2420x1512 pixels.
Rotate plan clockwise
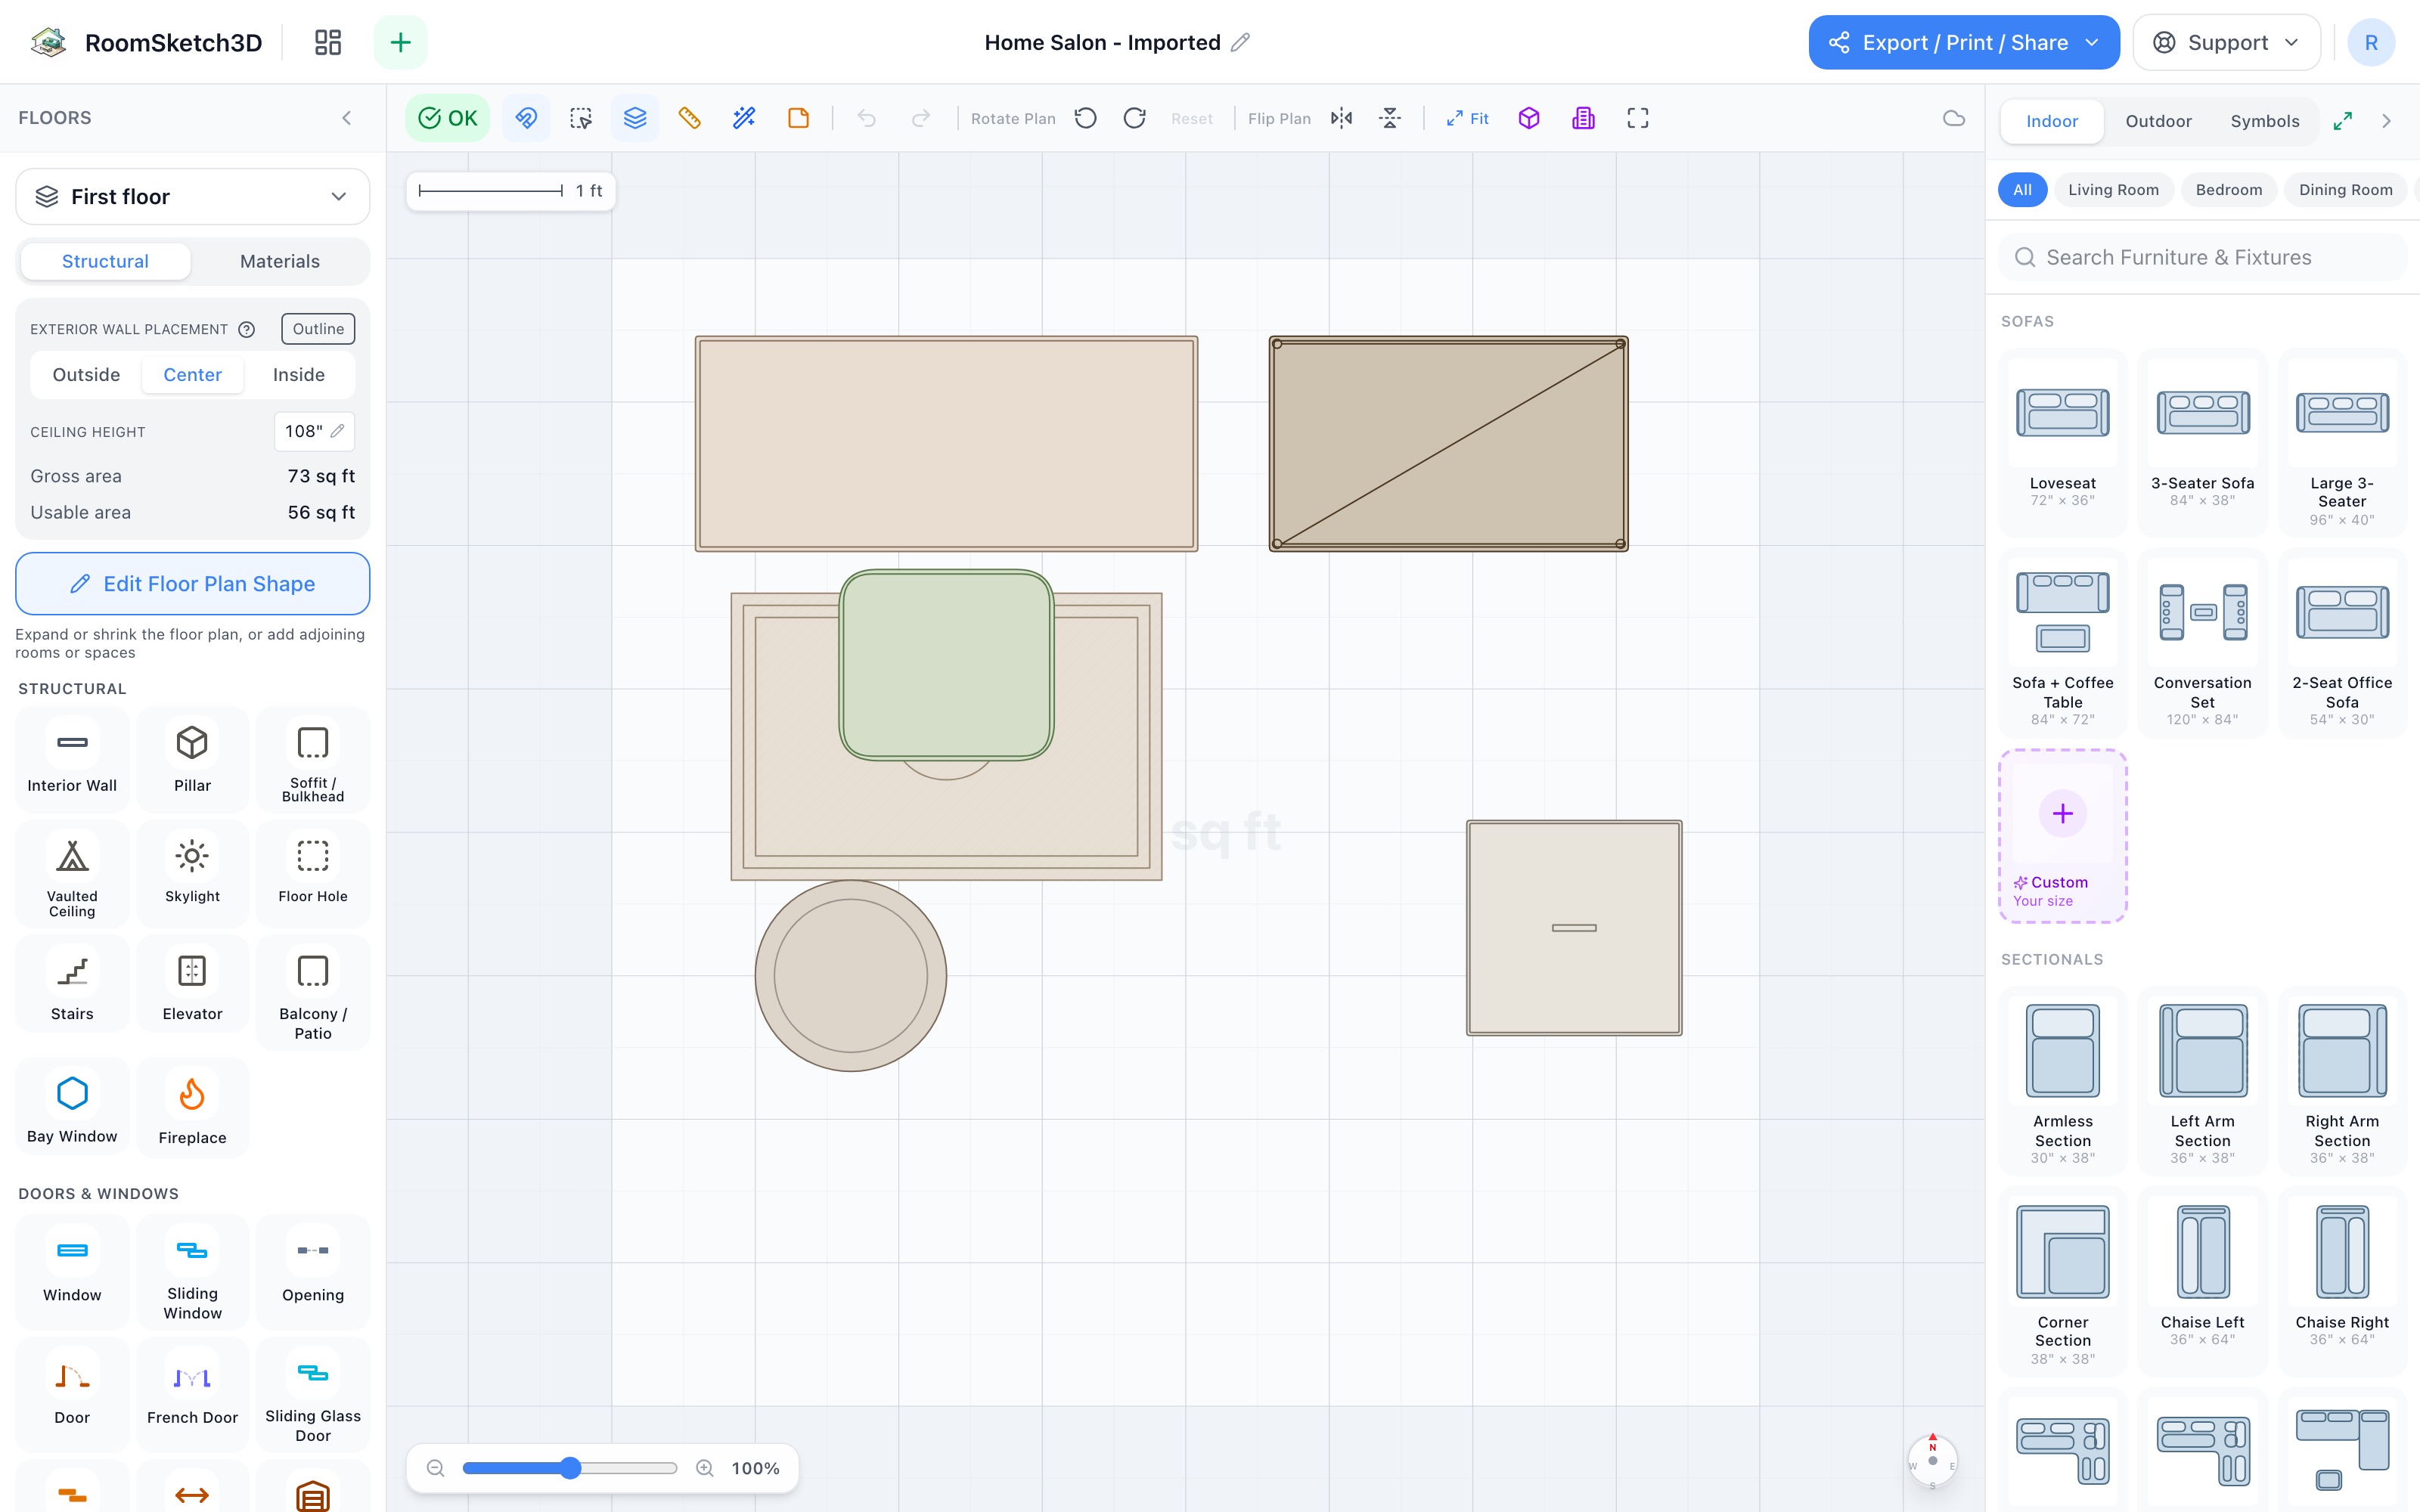[x=1135, y=118]
